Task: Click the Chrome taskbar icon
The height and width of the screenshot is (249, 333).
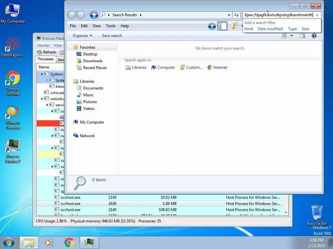Action: (x=69, y=243)
